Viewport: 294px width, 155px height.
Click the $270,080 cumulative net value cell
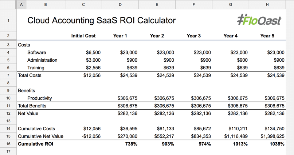tap(128, 136)
